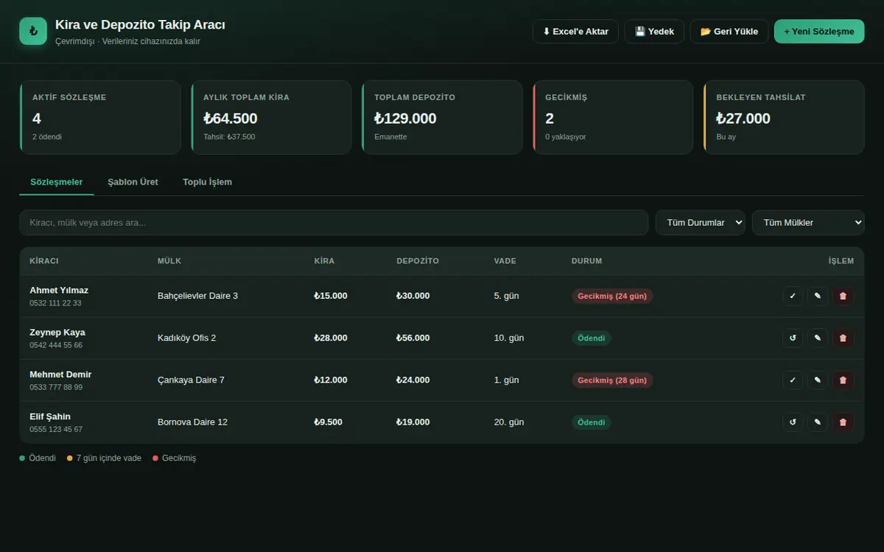Click the lira logo icon in the header
884x552 pixels.
[x=33, y=31]
